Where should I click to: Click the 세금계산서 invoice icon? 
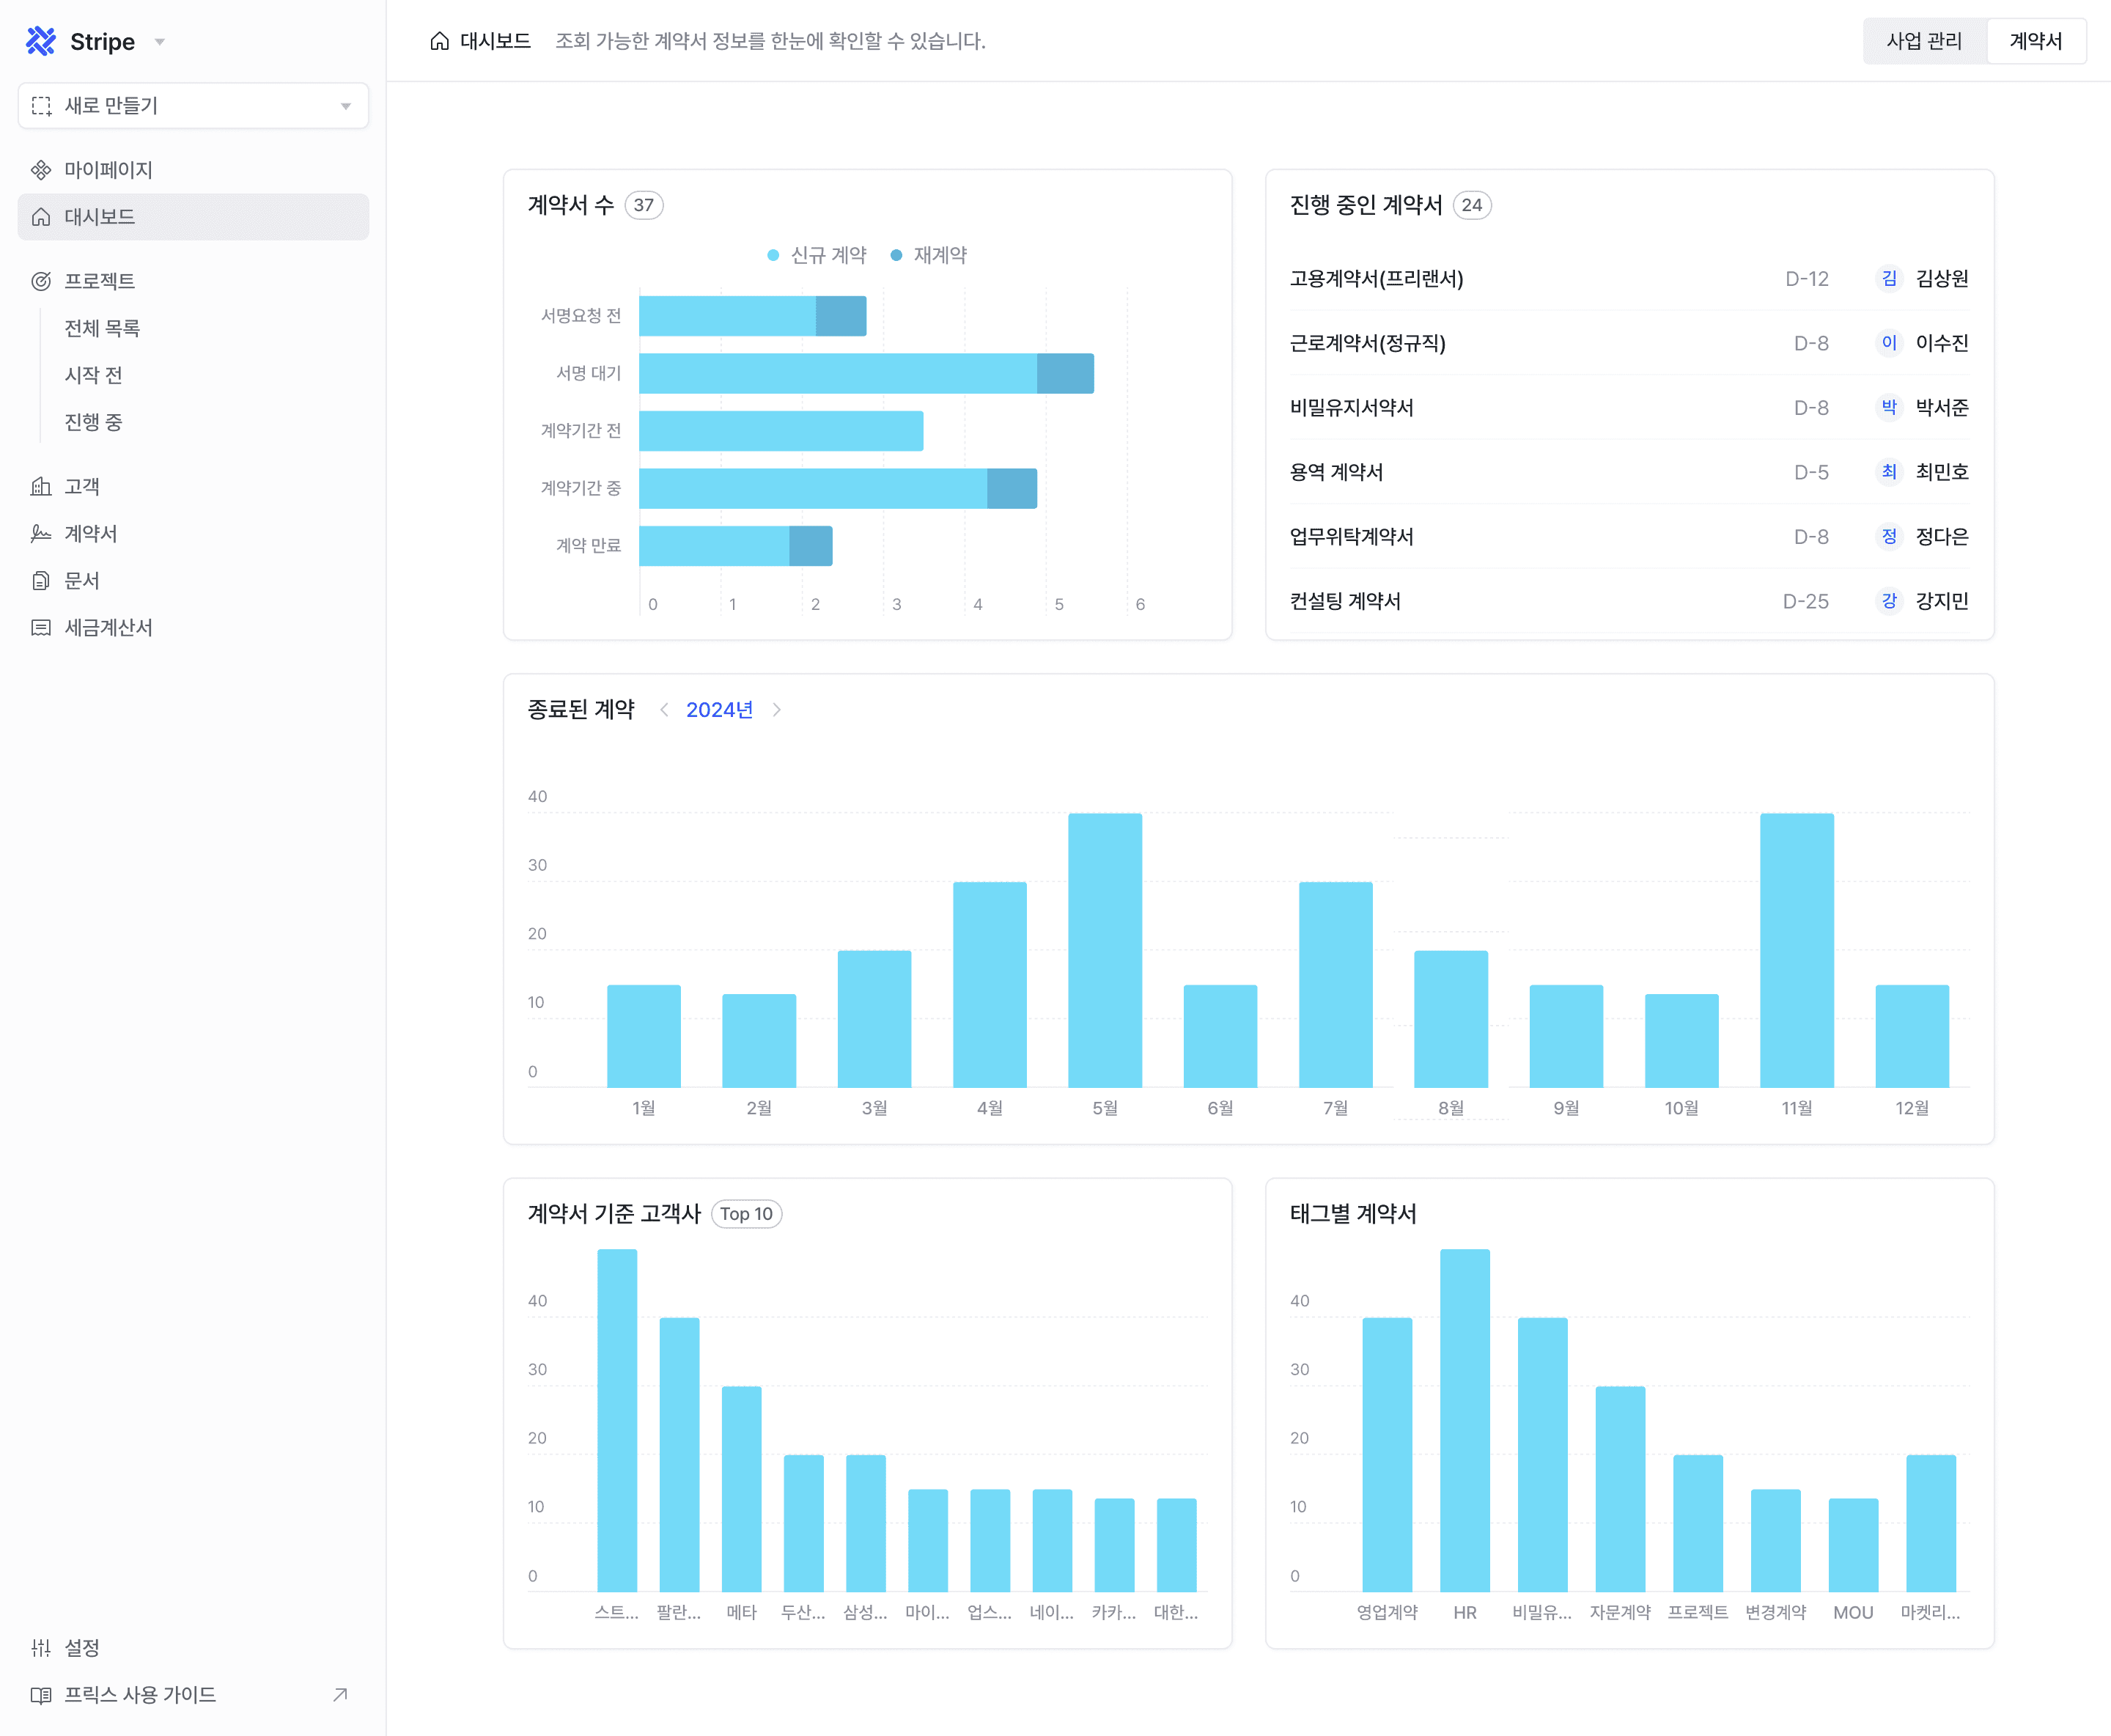point(41,628)
